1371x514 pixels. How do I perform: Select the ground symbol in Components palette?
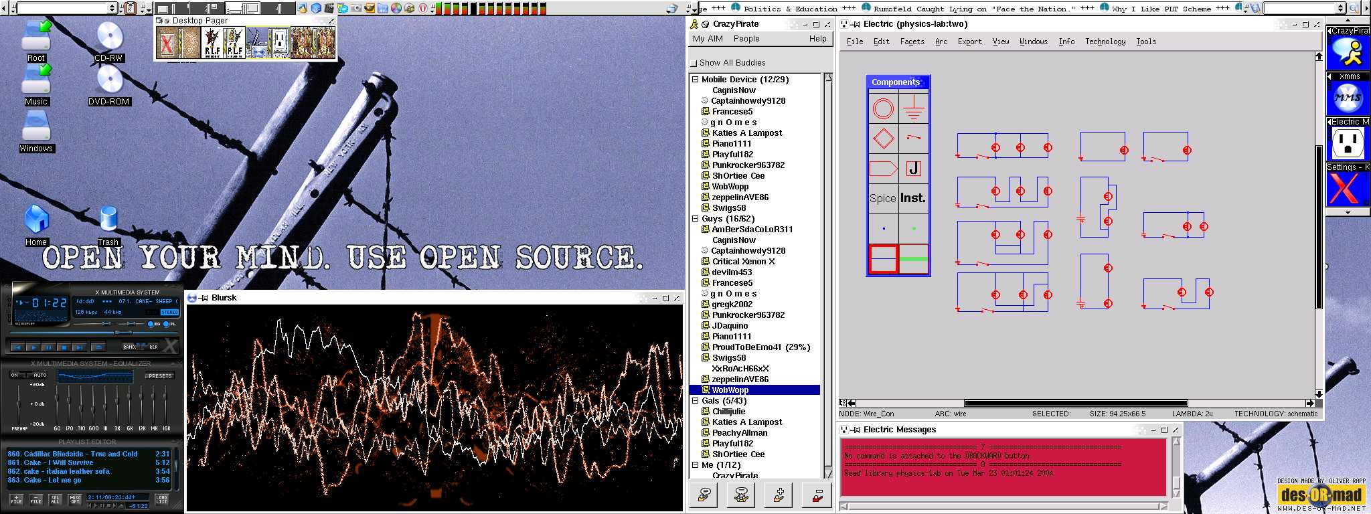913,108
